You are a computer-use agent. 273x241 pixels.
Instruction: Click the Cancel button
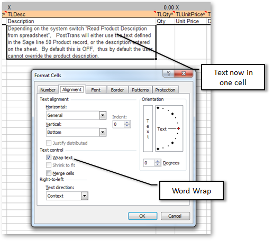pyautogui.click(x=175, y=216)
